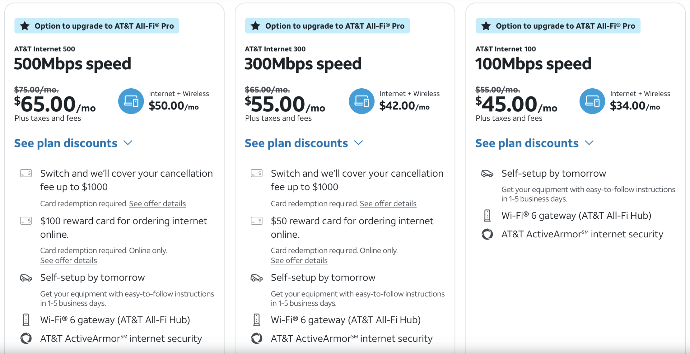
Task: Click the star icon on Internet 300 upgrade badge
Action: click(x=255, y=26)
